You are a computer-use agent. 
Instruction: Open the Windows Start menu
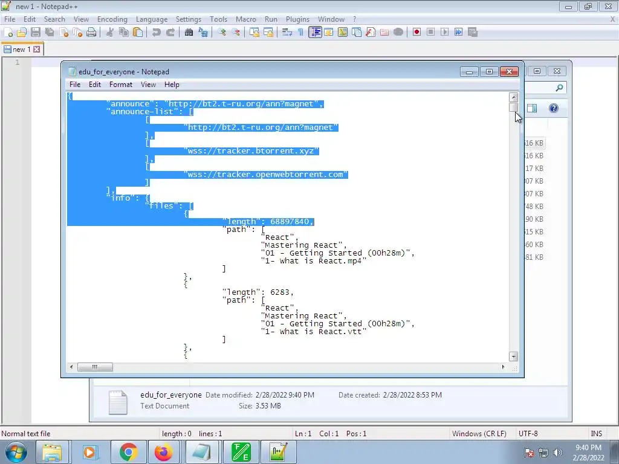[16, 452]
